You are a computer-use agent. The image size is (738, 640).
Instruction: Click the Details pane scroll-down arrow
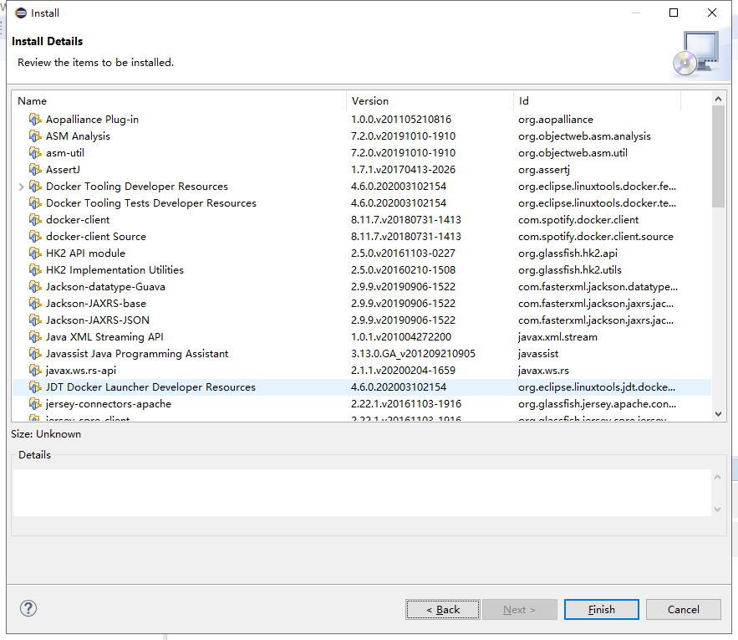coord(717,509)
